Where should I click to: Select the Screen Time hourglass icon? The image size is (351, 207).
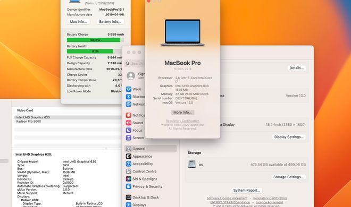[129, 138]
